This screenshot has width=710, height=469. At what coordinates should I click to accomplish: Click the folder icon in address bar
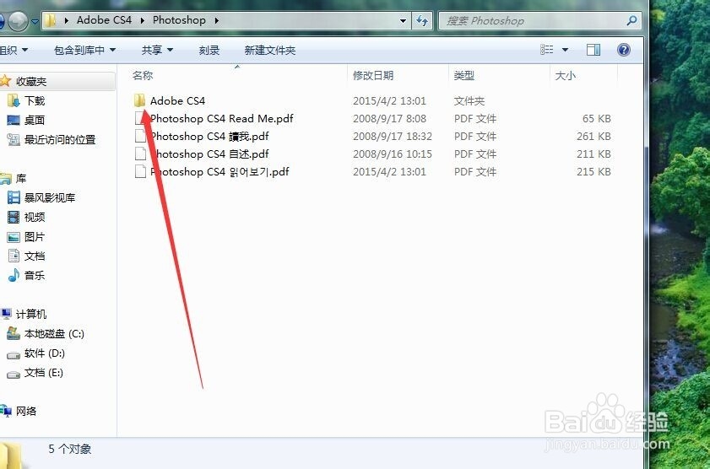click(x=51, y=20)
